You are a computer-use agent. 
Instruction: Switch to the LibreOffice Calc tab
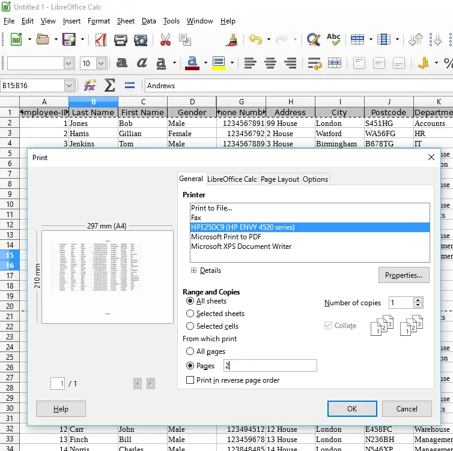232,179
